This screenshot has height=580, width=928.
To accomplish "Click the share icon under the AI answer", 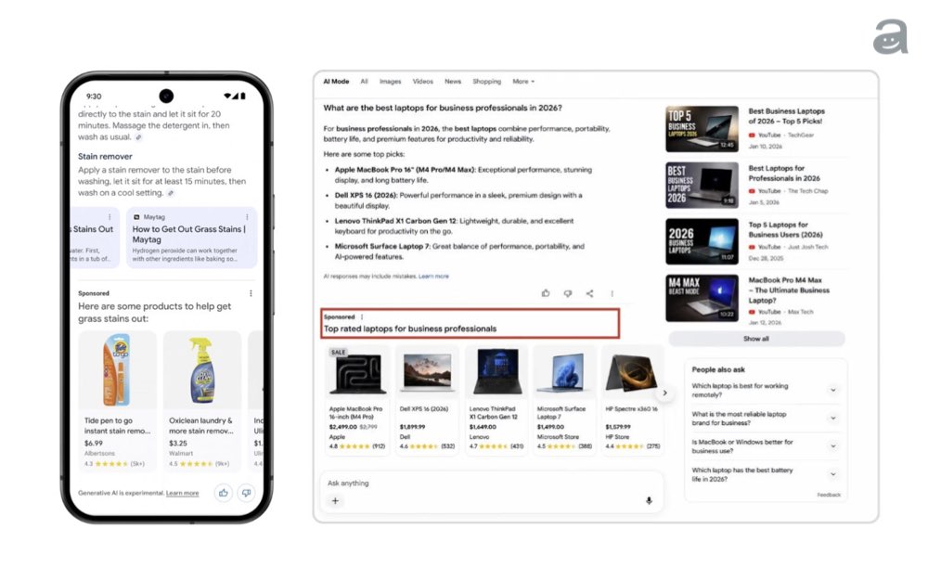I will 589,293.
